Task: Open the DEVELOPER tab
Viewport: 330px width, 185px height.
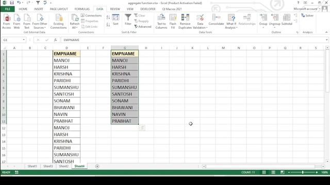Action: pyautogui.click(x=148, y=9)
